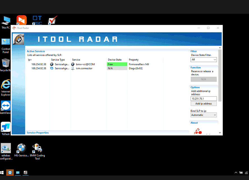This screenshot has height=180, width=249.
Task: Open BMW Coding Tool shortcut
Action: (37, 151)
